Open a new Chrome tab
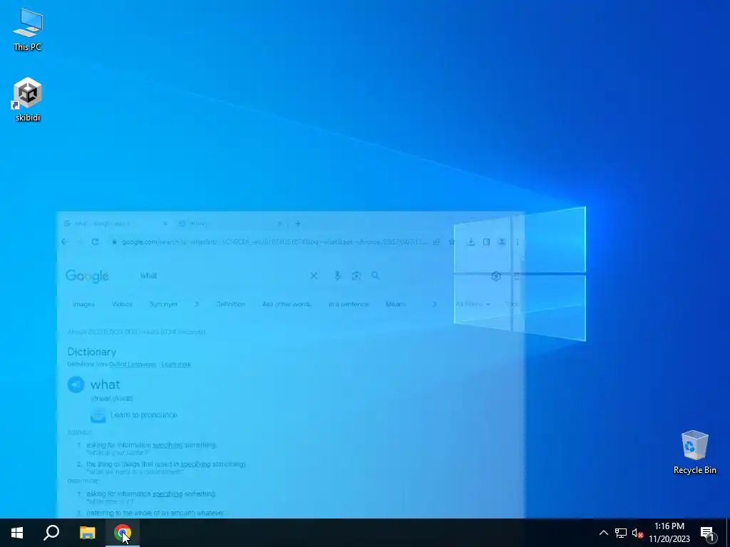 298,224
